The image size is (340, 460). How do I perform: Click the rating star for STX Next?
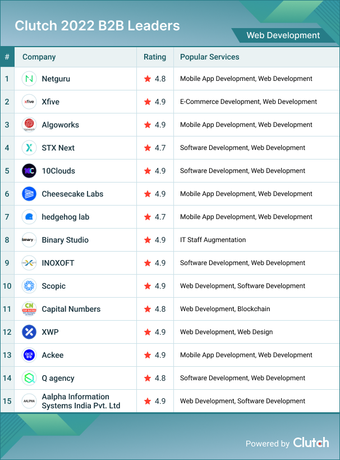[x=148, y=148]
